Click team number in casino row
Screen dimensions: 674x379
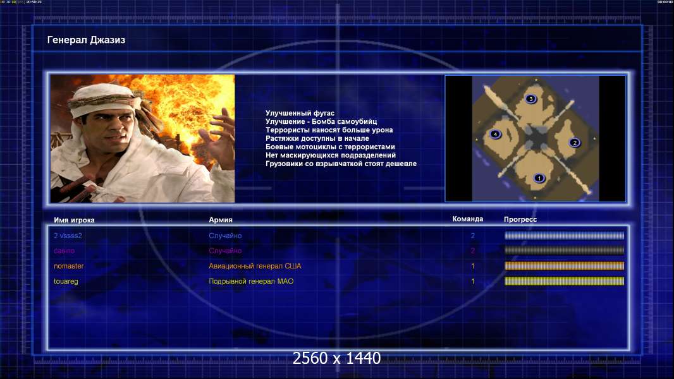click(473, 251)
